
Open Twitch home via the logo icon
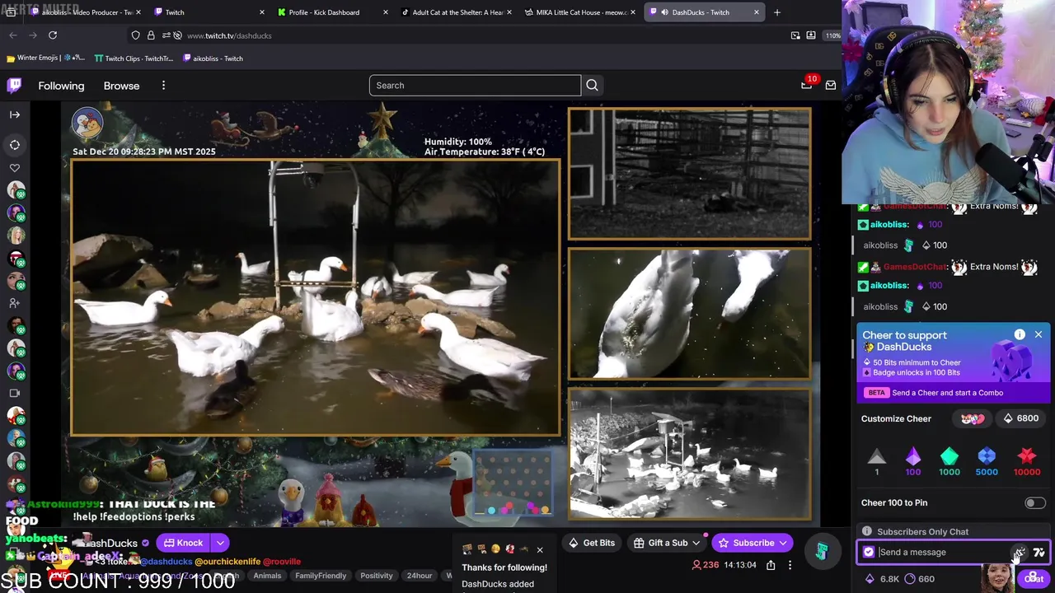pyautogui.click(x=14, y=86)
